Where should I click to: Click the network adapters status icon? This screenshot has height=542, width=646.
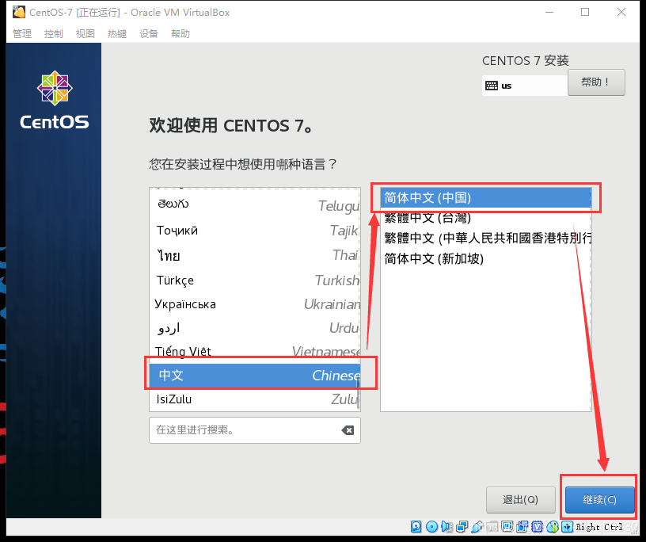[462, 527]
